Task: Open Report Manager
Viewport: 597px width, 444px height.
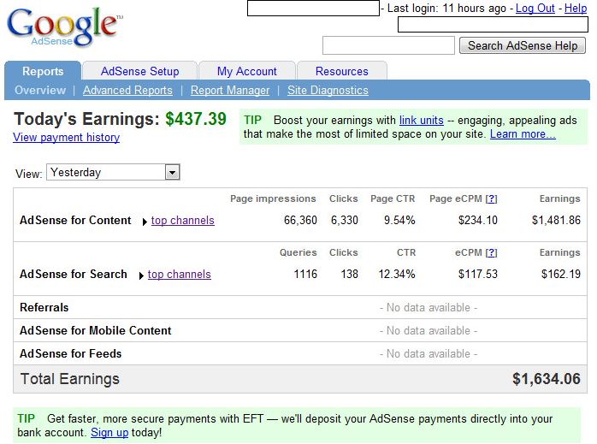Action: pyautogui.click(x=230, y=90)
